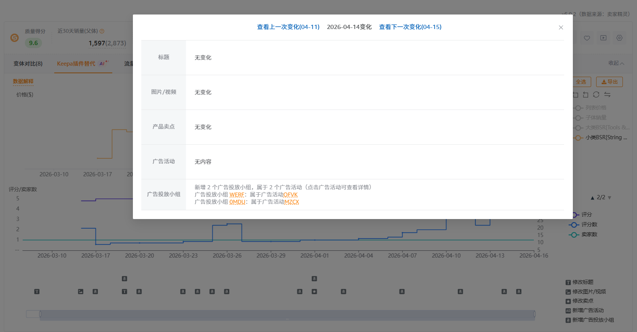Click the 导出 export button
The height and width of the screenshot is (332, 637).
pyautogui.click(x=609, y=82)
